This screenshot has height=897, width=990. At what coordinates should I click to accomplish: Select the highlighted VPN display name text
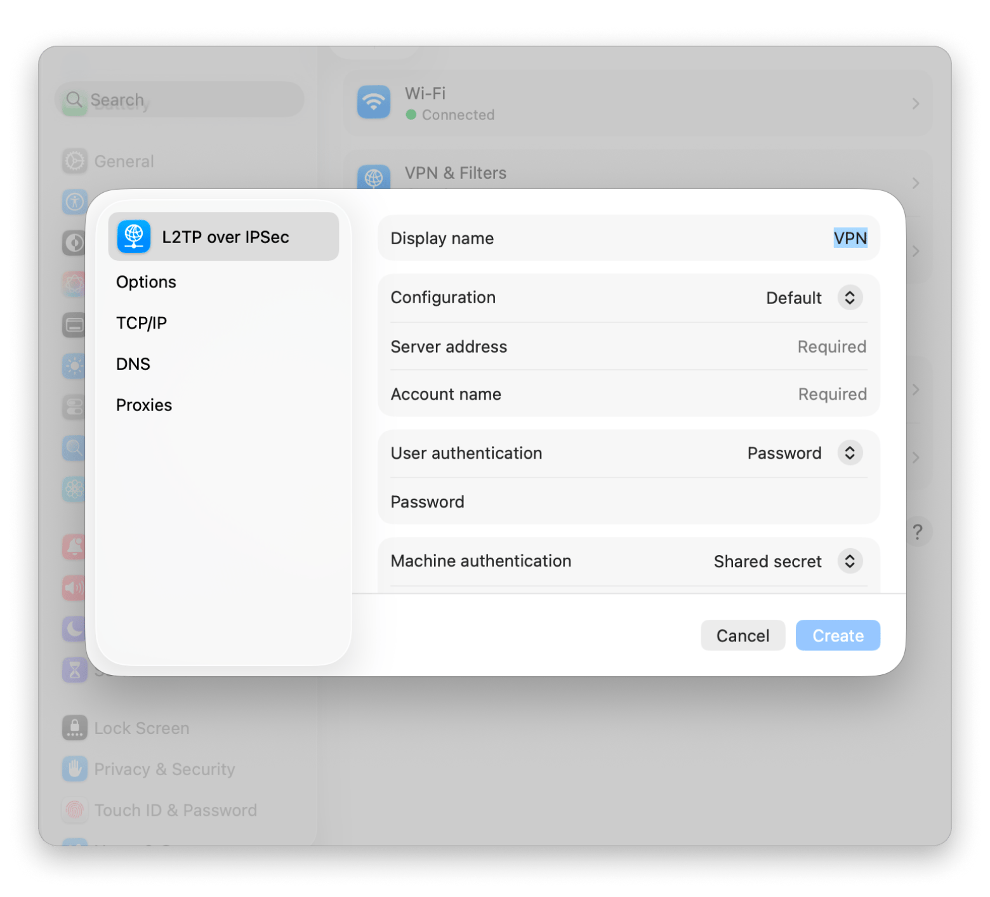click(x=850, y=238)
